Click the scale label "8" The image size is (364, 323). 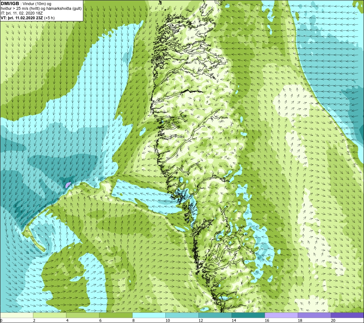pos(134,320)
